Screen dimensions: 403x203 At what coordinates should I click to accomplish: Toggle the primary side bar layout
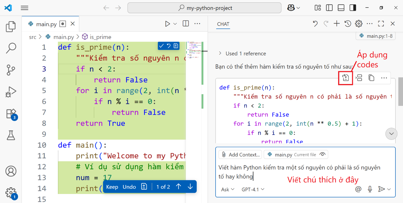click(x=329, y=8)
